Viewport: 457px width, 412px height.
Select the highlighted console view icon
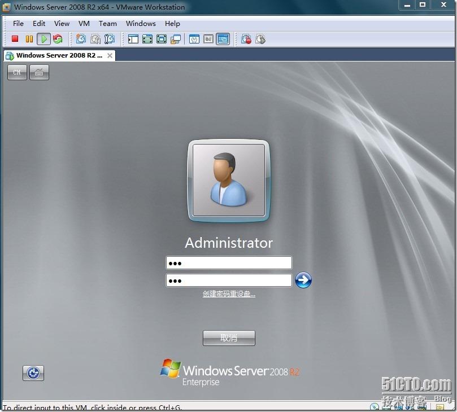point(223,39)
